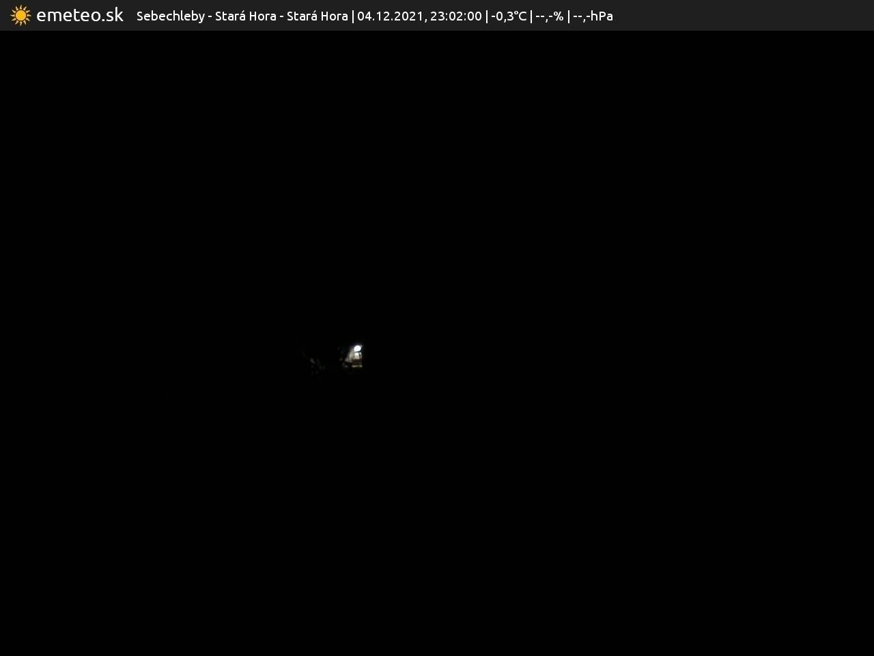Image resolution: width=874 pixels, height=656 pixels.
Task: Click the pressure value '--,-hPa'
Action: (593, 16)
